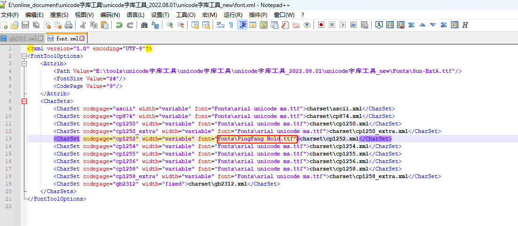This screenshot has width=518, height=226.
Task: Select the font.xml tab
Action: coord(68,39)
